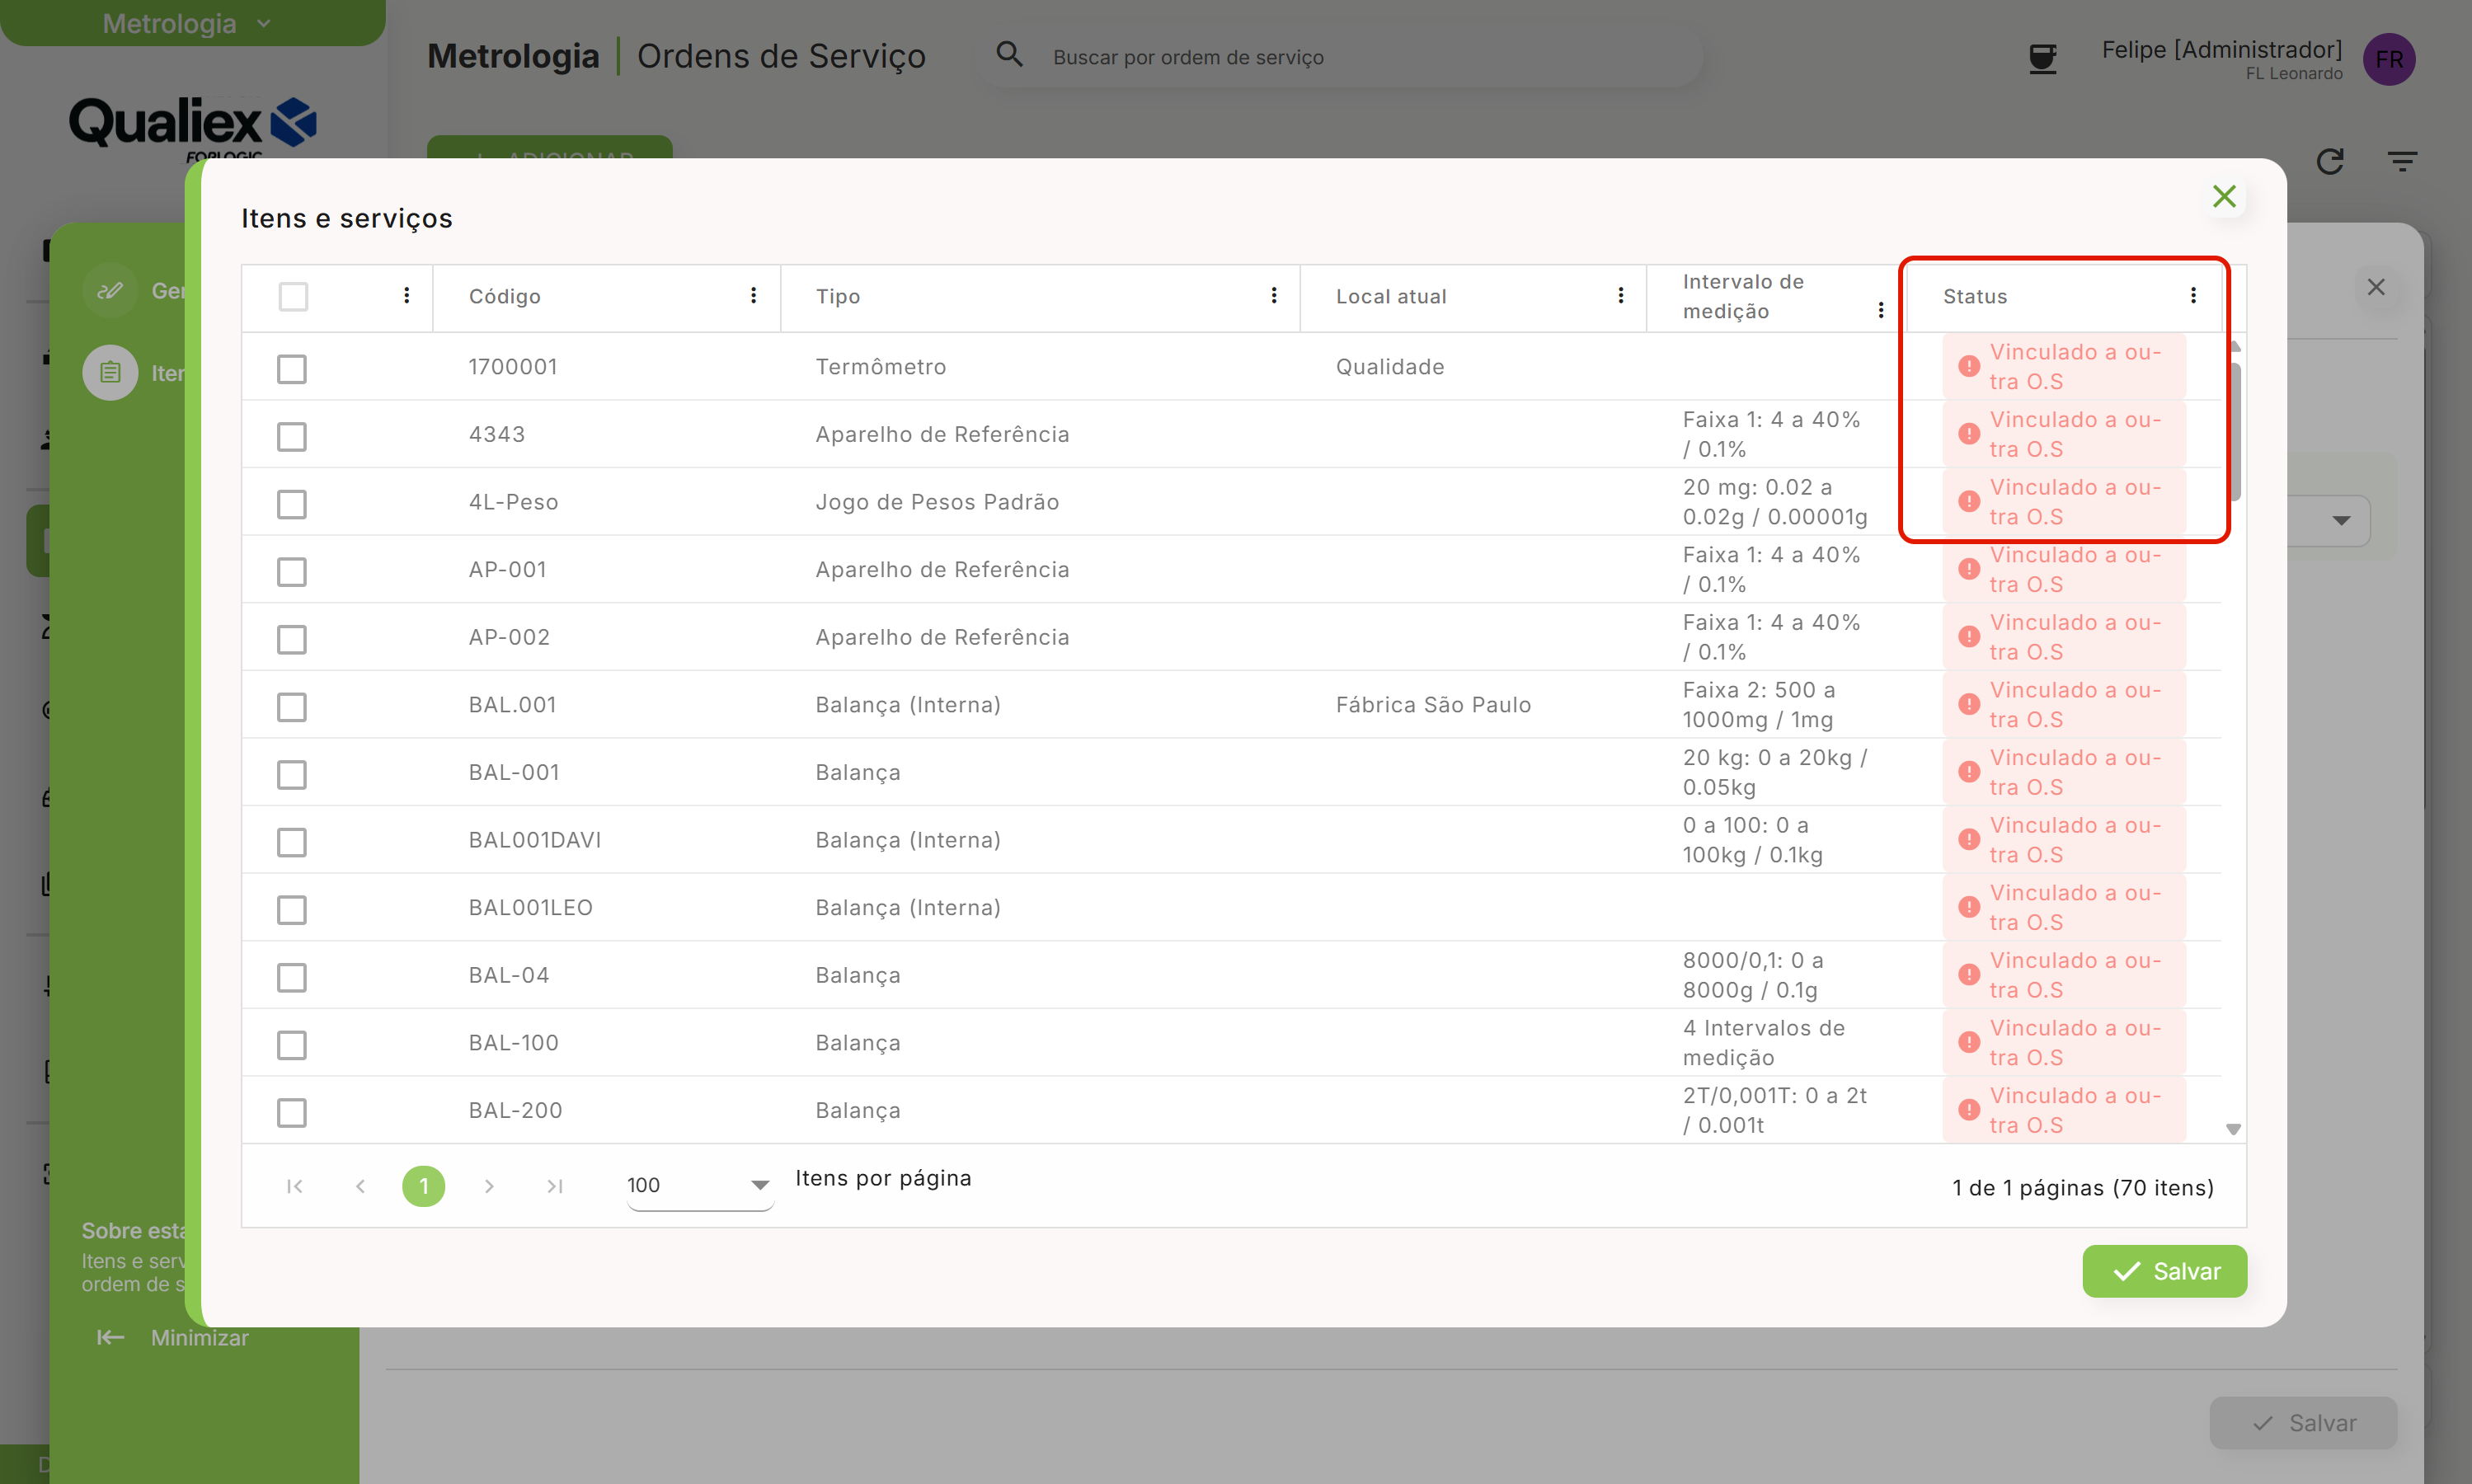Go to first page of the table
This screenshot has height=1484, width=2472.
point(295,1186)
